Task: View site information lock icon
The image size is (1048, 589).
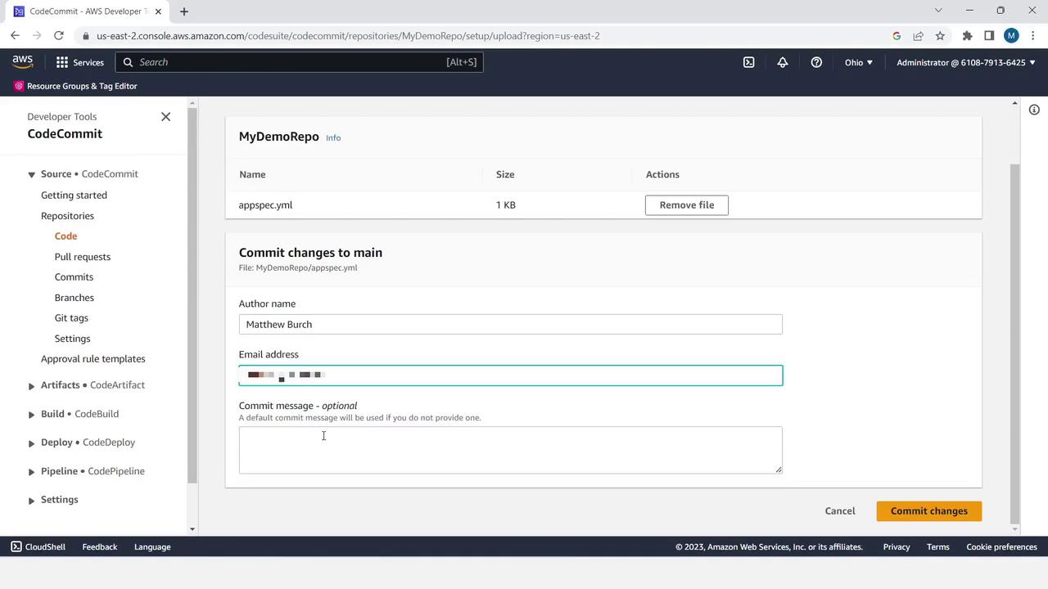Action: [x=86, y=36]
